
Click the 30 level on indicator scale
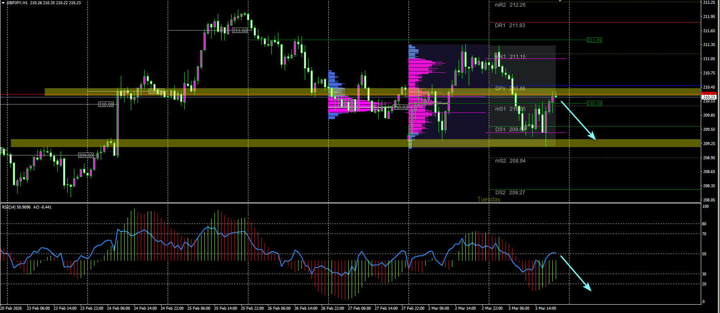pyautogui.click(x=704, y=274)
